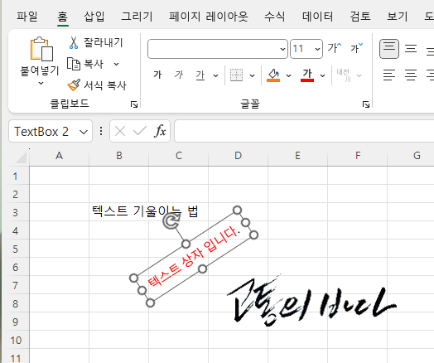This screenshot has width=434, height=363.
Task: Select column A header
Action: point(59,156)
